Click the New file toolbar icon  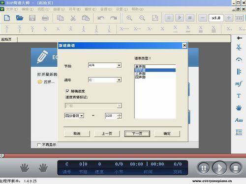pos(7,18)
